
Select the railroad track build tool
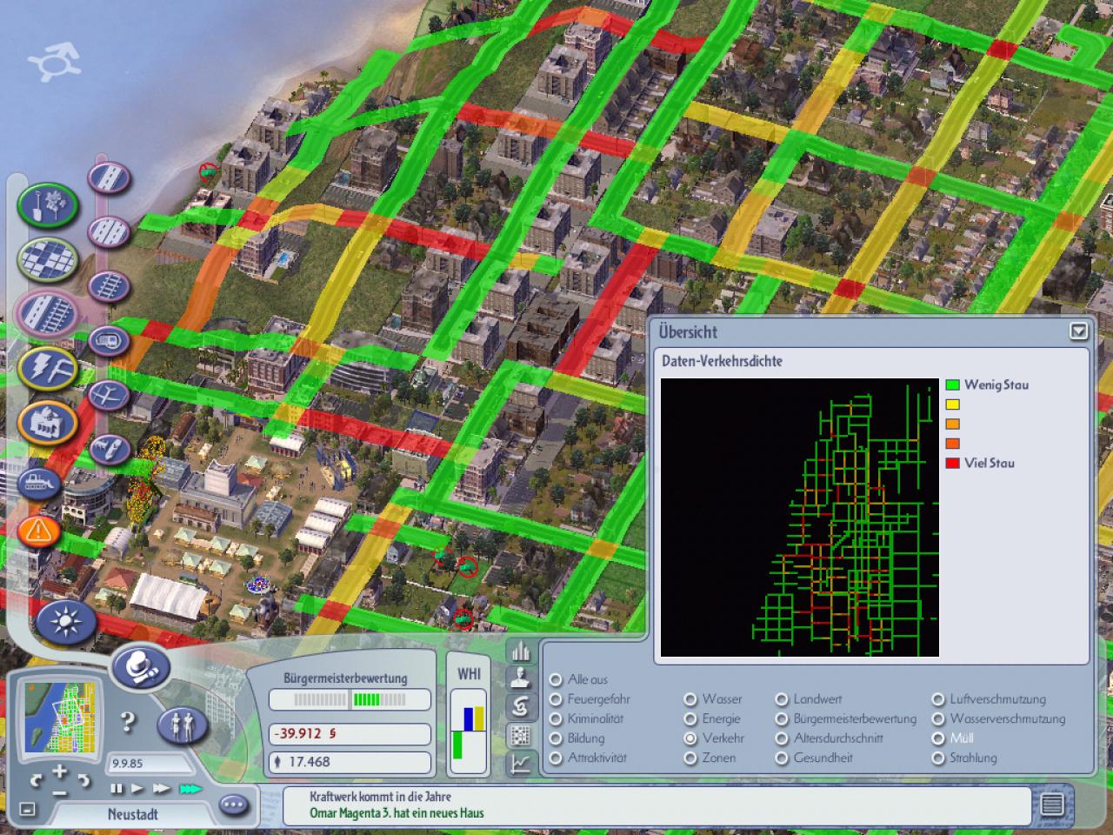[110, 285]
